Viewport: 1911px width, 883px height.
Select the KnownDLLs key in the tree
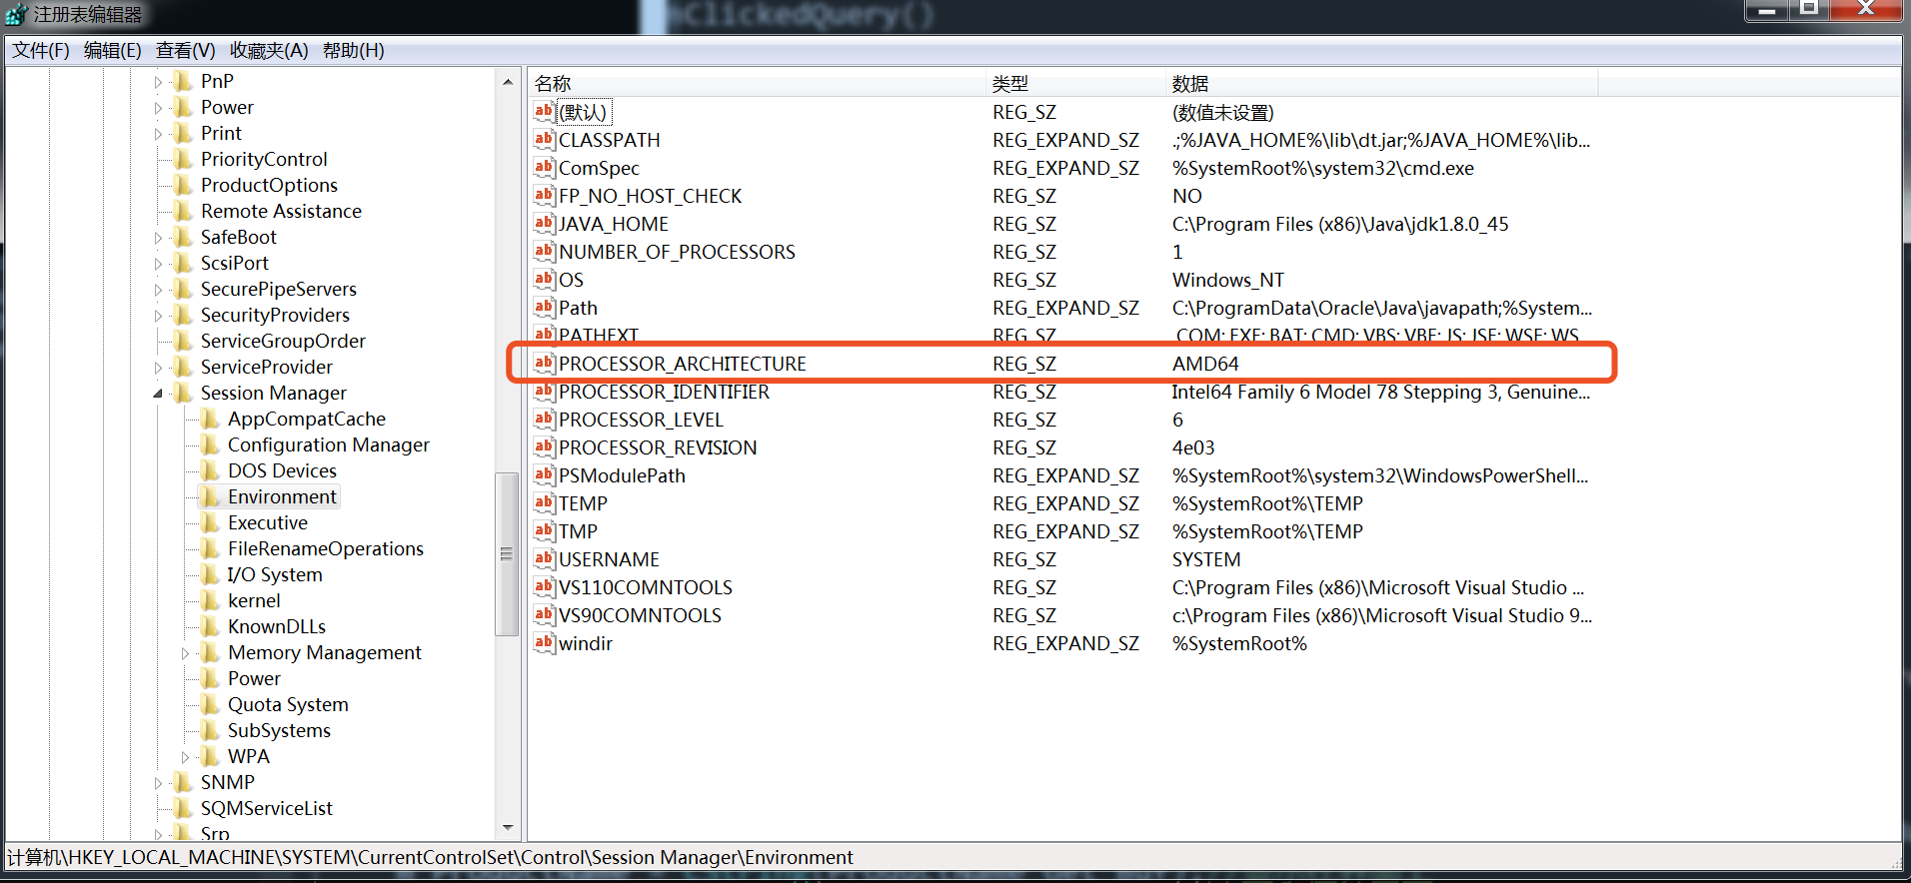(x=276, y=626)
